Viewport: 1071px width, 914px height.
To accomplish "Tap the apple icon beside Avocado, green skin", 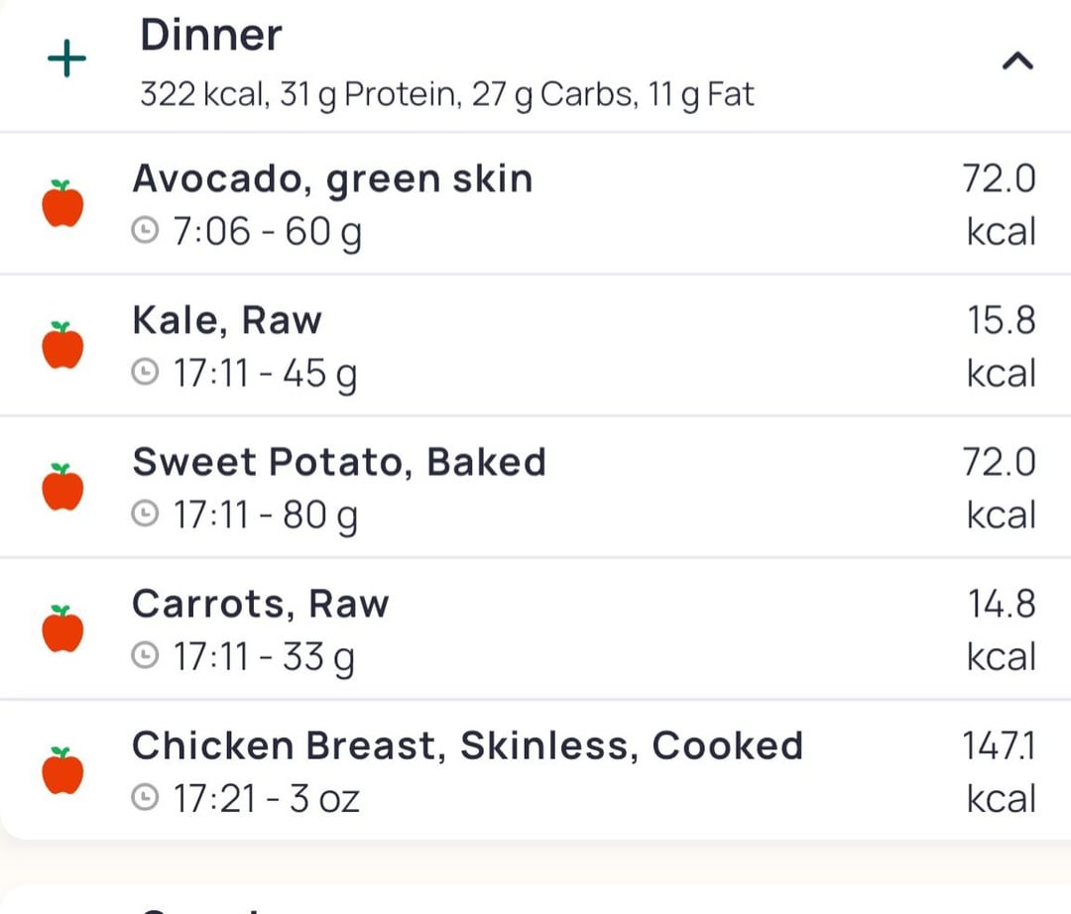I will [x=62, y=203].
